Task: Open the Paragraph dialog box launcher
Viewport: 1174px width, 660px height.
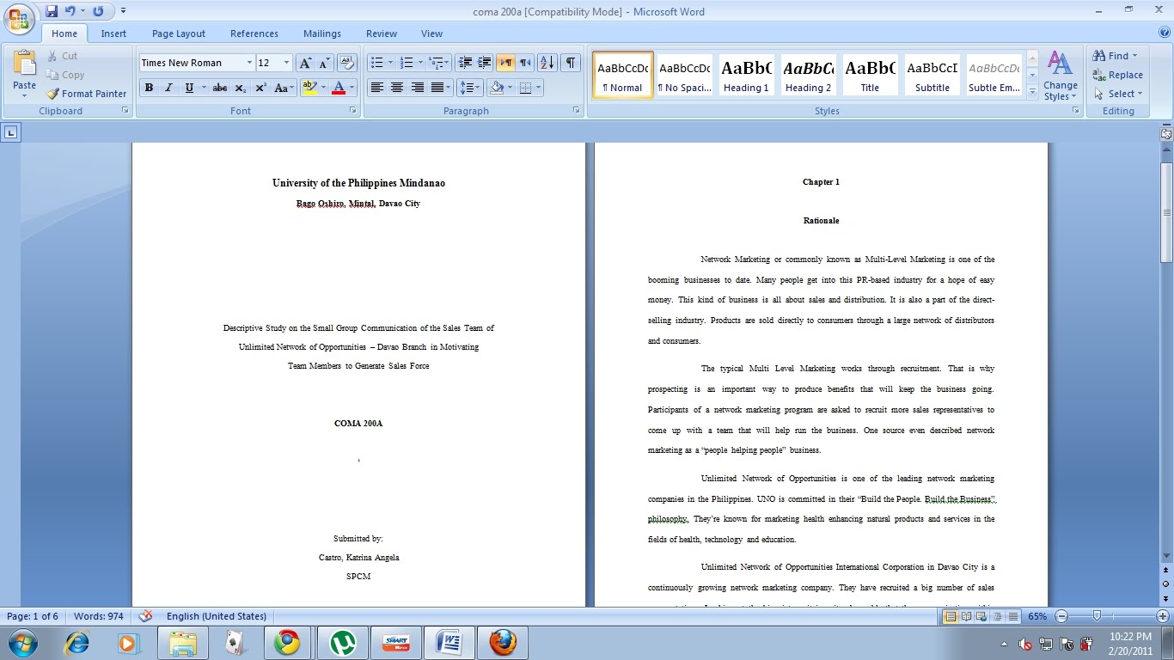Action: [576, 111]
